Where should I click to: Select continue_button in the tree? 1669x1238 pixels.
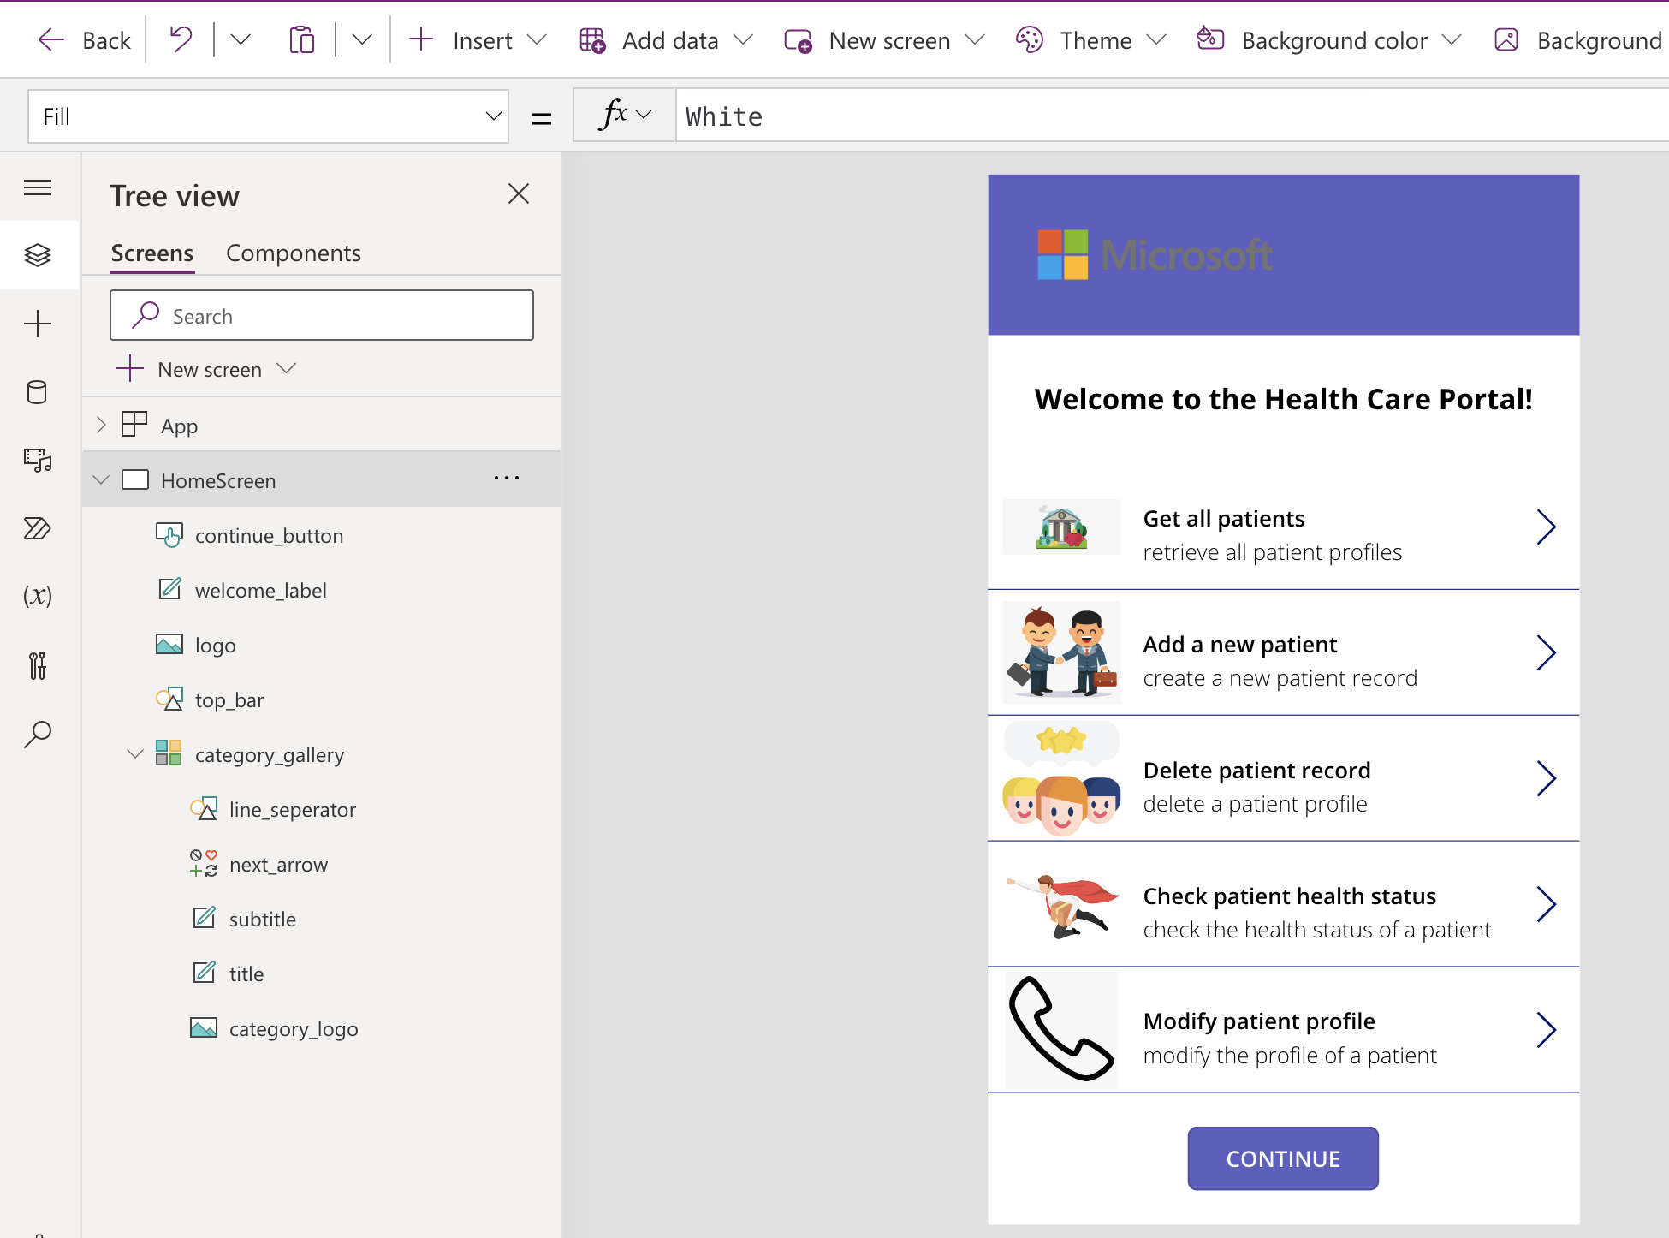269,535
